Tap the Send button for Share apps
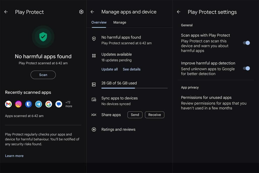The width and height of the screenshot is (259, 173). (135, 115)
